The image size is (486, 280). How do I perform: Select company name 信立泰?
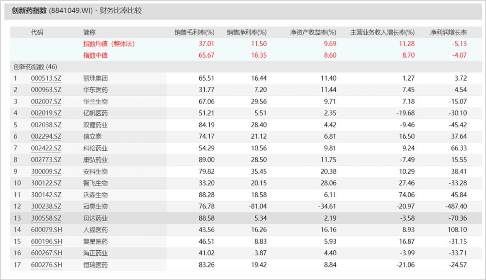92,136
